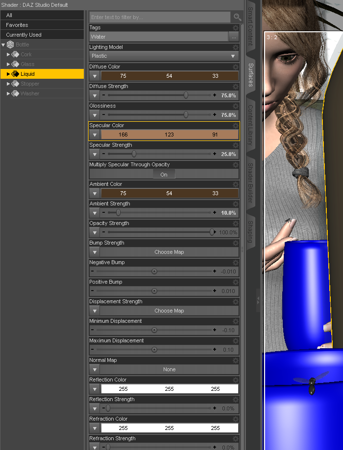Open gear options for Normal Map
The height and width of the screenshot is (450, 343).
point(236,360)
